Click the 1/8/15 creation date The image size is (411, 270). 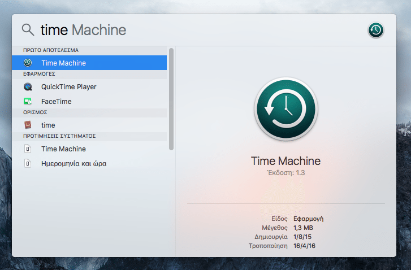(x=302, y=237)
